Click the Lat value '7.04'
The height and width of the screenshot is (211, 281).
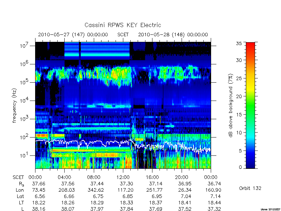click(187, 196)
